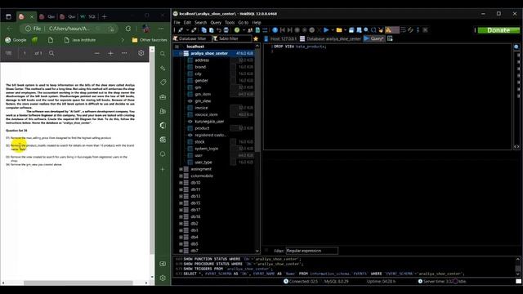Expand the db4 database node
The image size is (523, 294).
point(181,237)
